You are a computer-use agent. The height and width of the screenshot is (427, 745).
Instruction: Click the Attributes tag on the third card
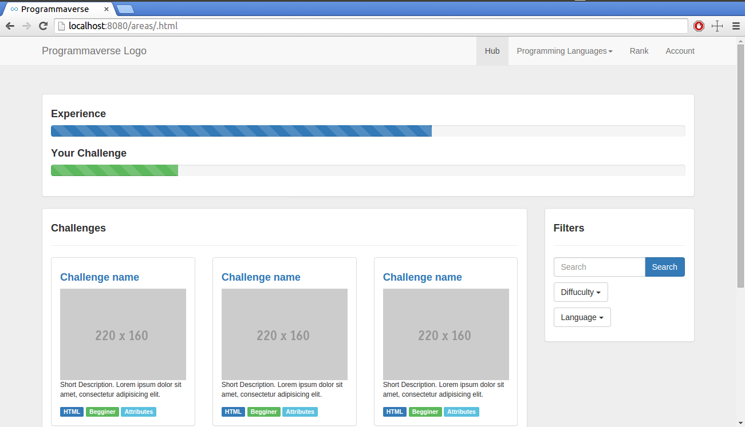click(462, 412)
